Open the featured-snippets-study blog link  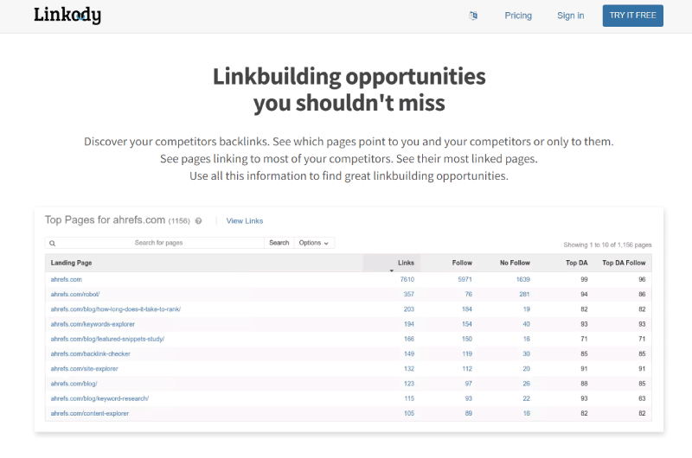tap(107, 339)
